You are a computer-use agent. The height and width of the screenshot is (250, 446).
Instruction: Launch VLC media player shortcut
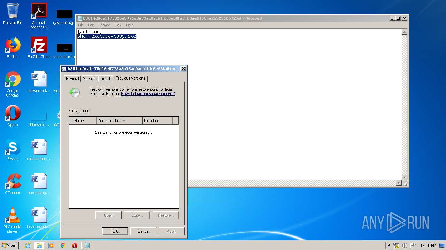click(13, 220)
